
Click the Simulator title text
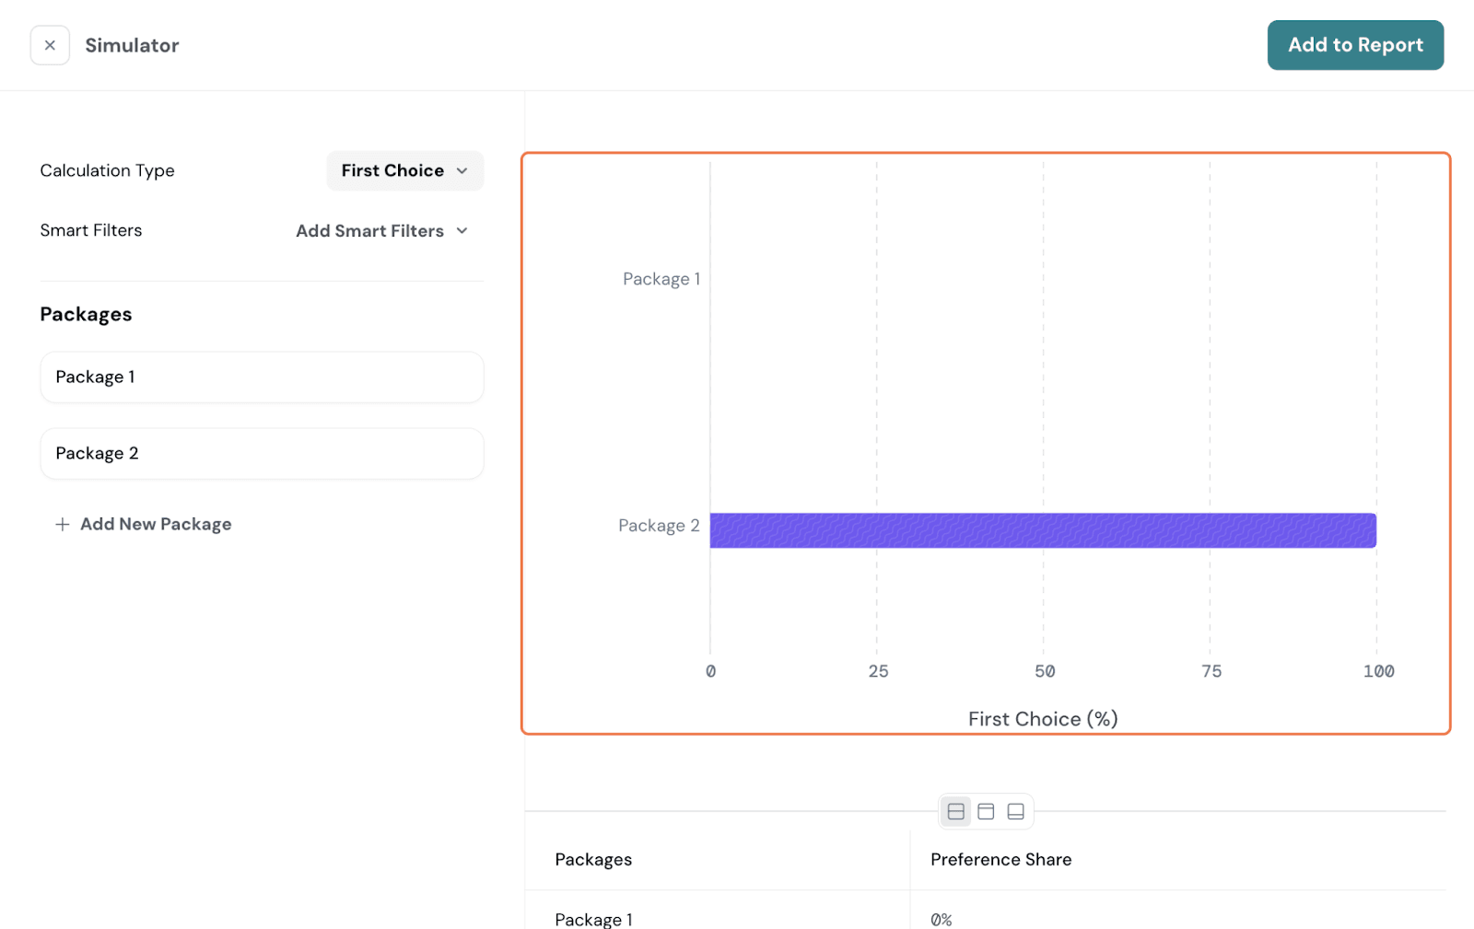(x=132, y=45)
